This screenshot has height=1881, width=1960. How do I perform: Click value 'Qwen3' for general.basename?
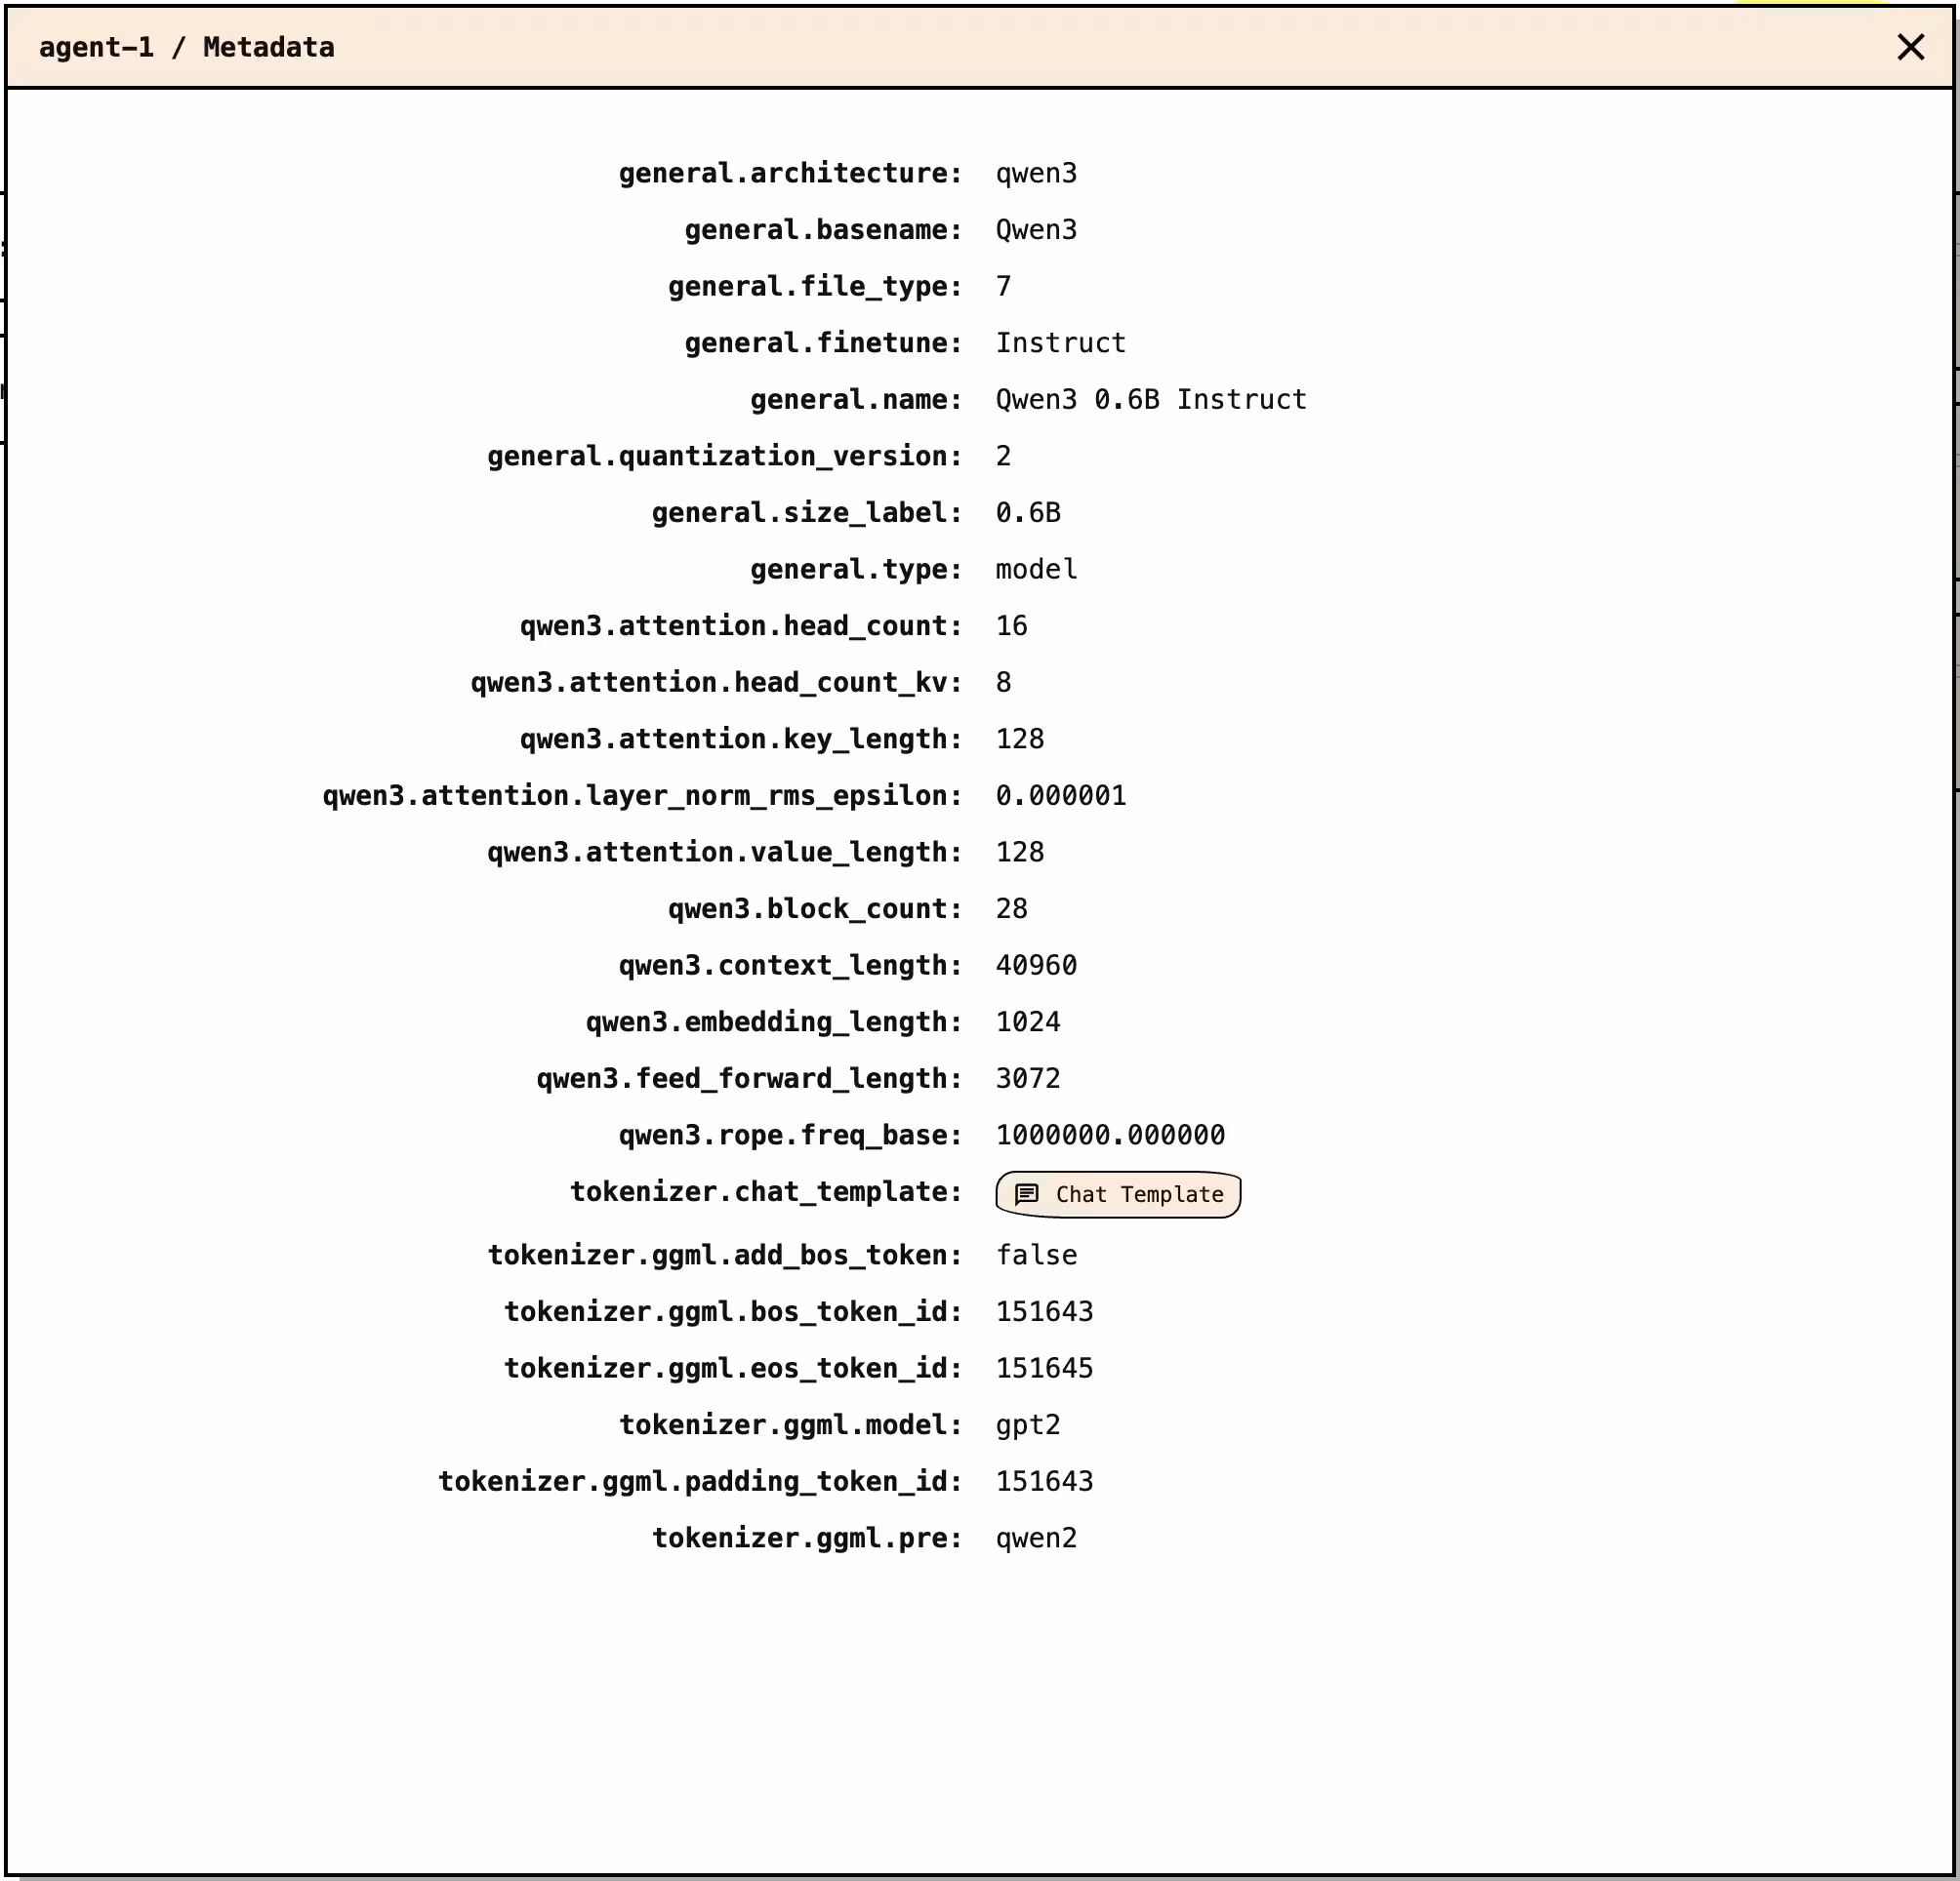click(x=1036, y=230)
